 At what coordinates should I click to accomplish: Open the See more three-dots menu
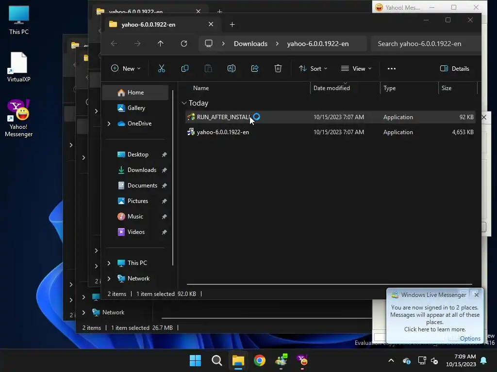[392, 68]
